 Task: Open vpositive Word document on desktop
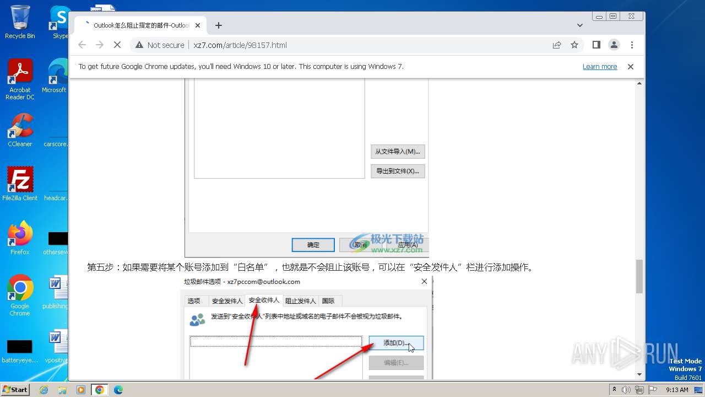57,346
